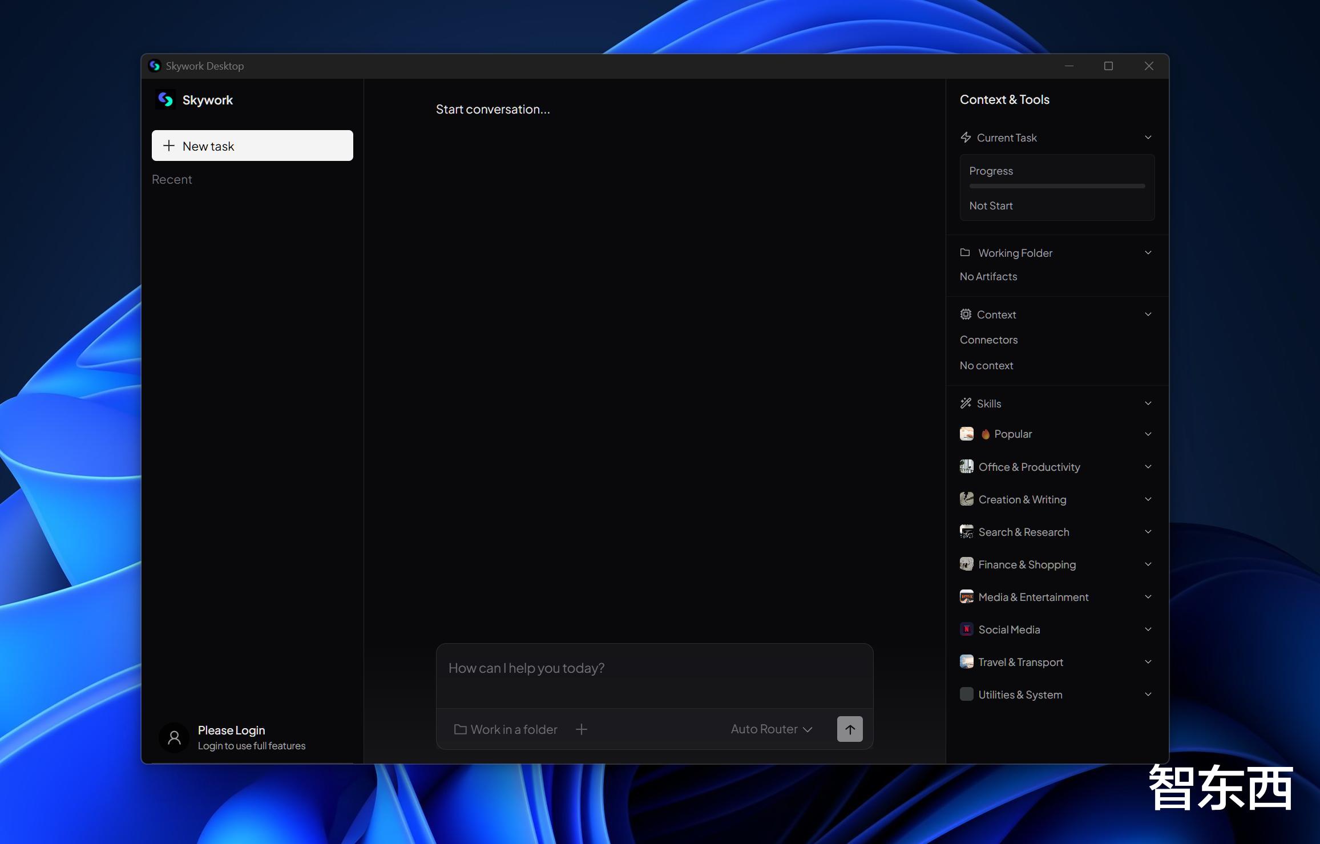The height and width of the screenshot is (844, 1320).
Task: Click the user avatar icon
Action: (x=174, y=737)
